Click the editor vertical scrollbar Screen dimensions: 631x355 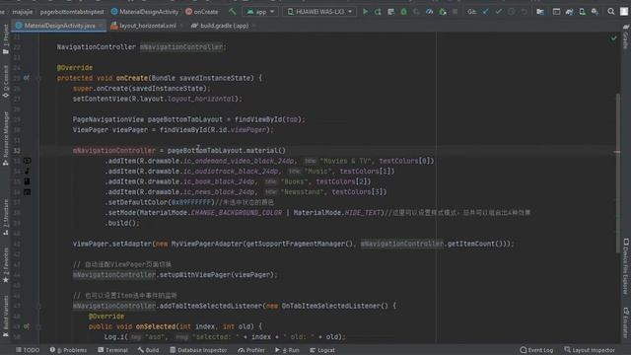tap(618, 174)
